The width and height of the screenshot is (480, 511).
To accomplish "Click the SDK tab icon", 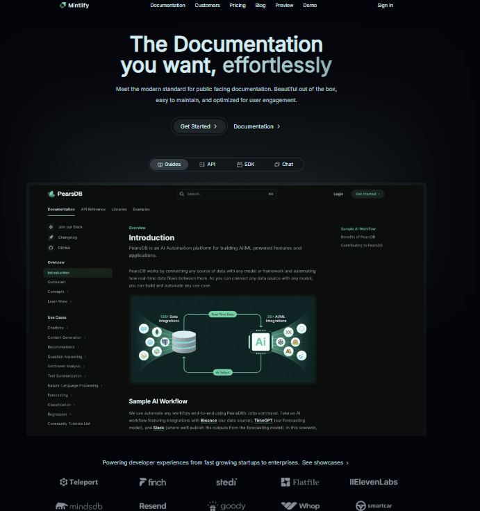I will coord(240,165).
